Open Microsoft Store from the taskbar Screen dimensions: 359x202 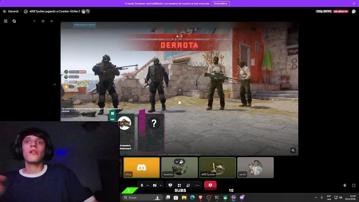176,198
